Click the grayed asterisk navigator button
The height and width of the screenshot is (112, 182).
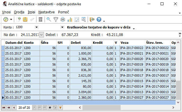(x=55, y=108)
